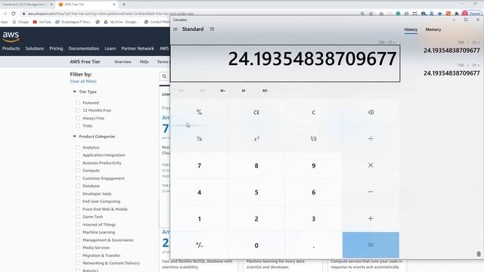Check the Database category filter
Screen dimensions: 484x272
click(78, 186)
